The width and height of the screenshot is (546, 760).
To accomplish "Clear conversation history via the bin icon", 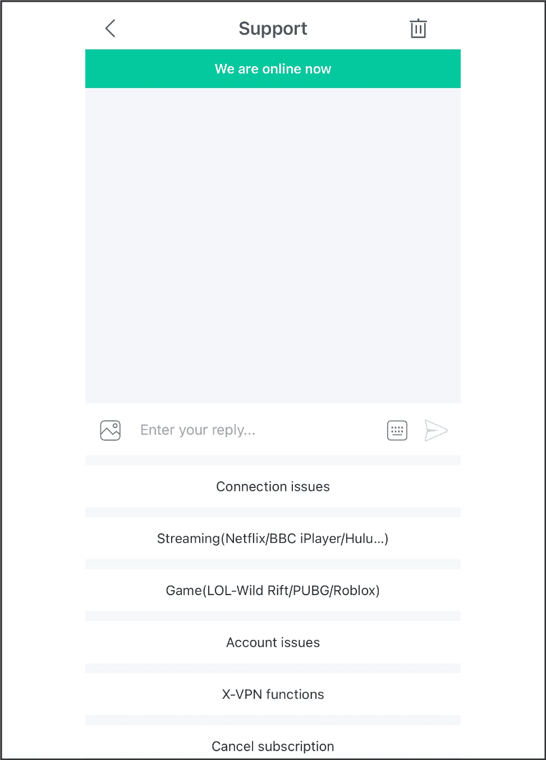I will pos(418,29).
